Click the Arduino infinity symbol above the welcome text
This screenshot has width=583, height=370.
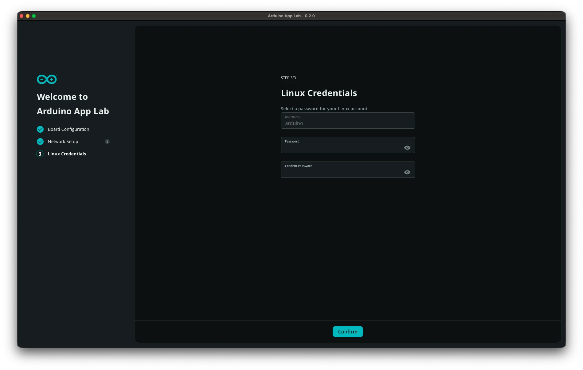pyautogui.click(x=46, y=79)
